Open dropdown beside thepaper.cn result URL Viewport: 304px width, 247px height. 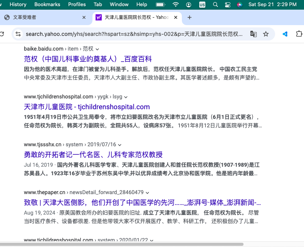click(148, 193)
